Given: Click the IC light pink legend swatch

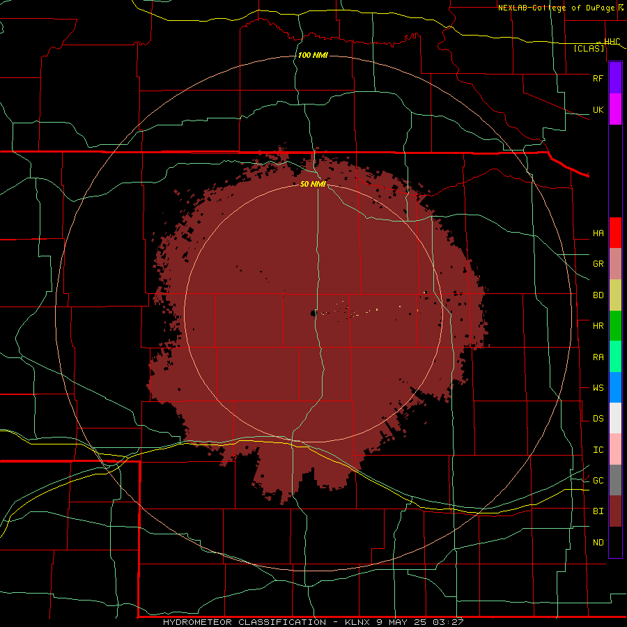Looking at the screenshot, I should pos(615,449).
